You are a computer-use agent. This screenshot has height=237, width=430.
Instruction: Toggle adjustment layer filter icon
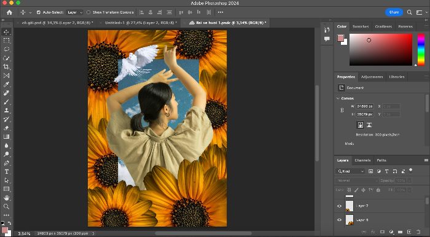coord(379,171)
